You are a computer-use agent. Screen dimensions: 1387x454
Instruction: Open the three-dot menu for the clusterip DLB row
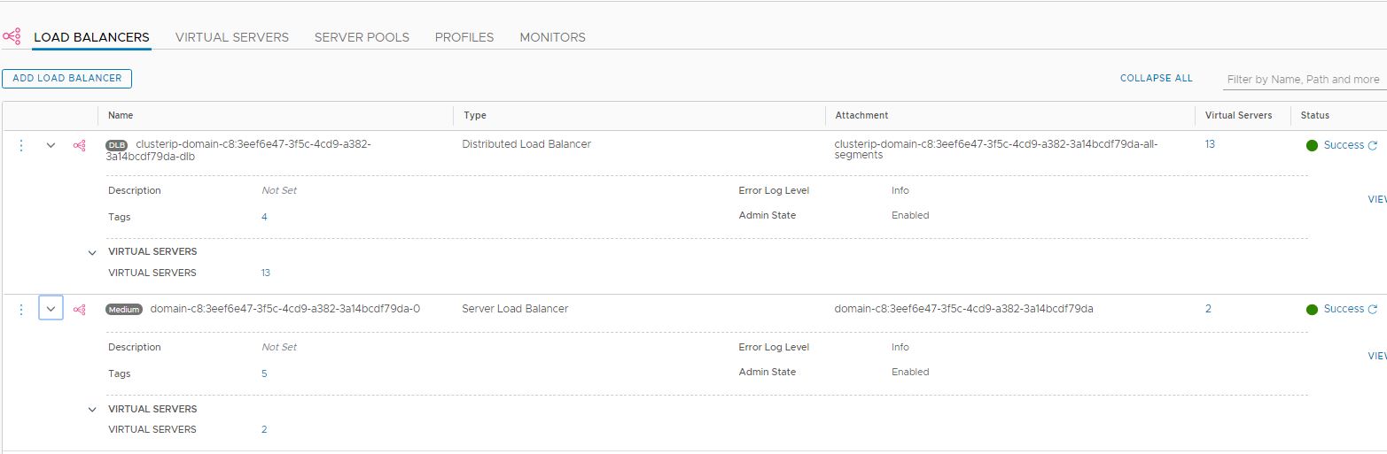pos(21,145)
